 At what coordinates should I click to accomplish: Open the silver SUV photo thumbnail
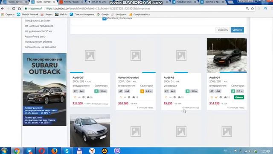(90, 130)
